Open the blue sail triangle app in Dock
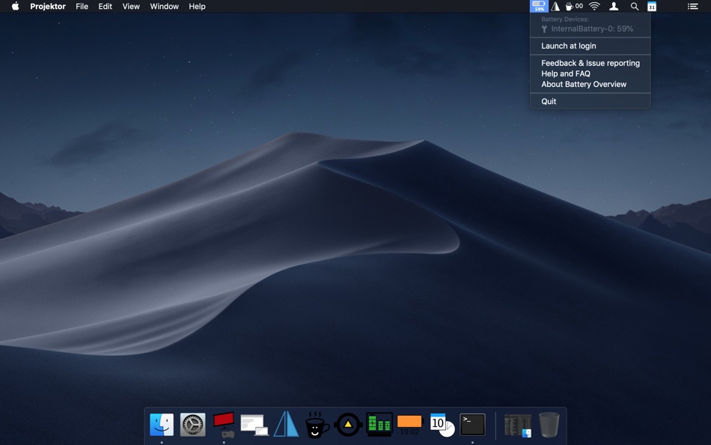The height and width of the screenshot is (445, 711). click(x=286, y=424)
